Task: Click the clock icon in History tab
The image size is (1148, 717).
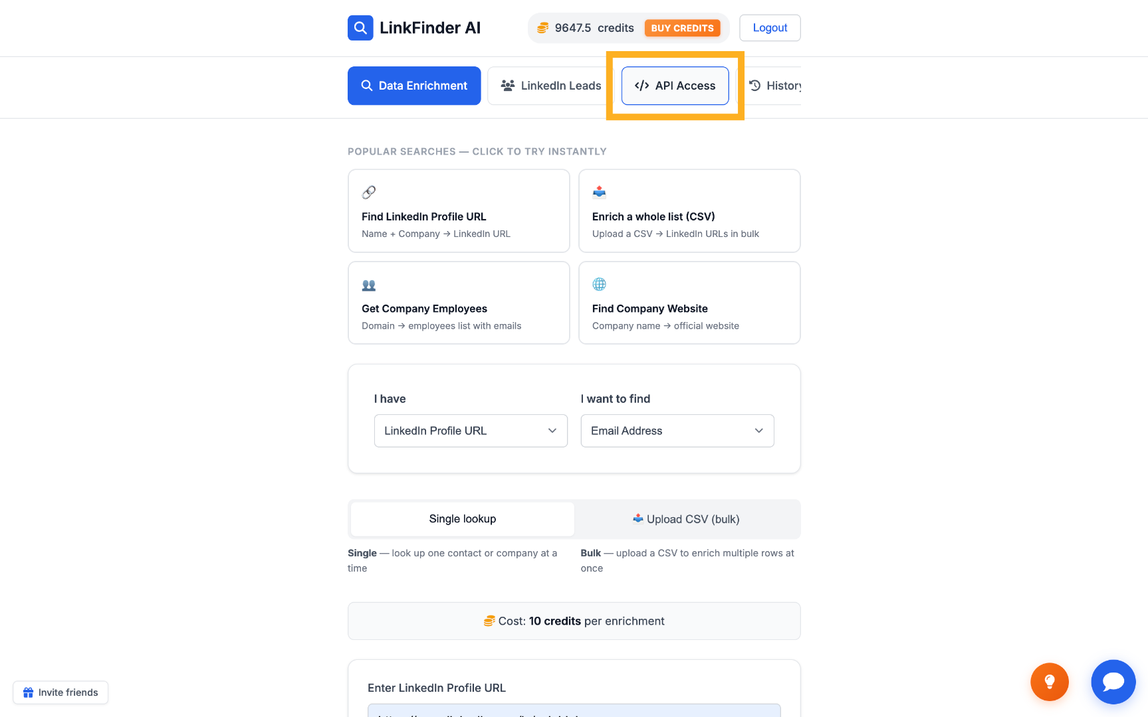Action: point(755,86)
